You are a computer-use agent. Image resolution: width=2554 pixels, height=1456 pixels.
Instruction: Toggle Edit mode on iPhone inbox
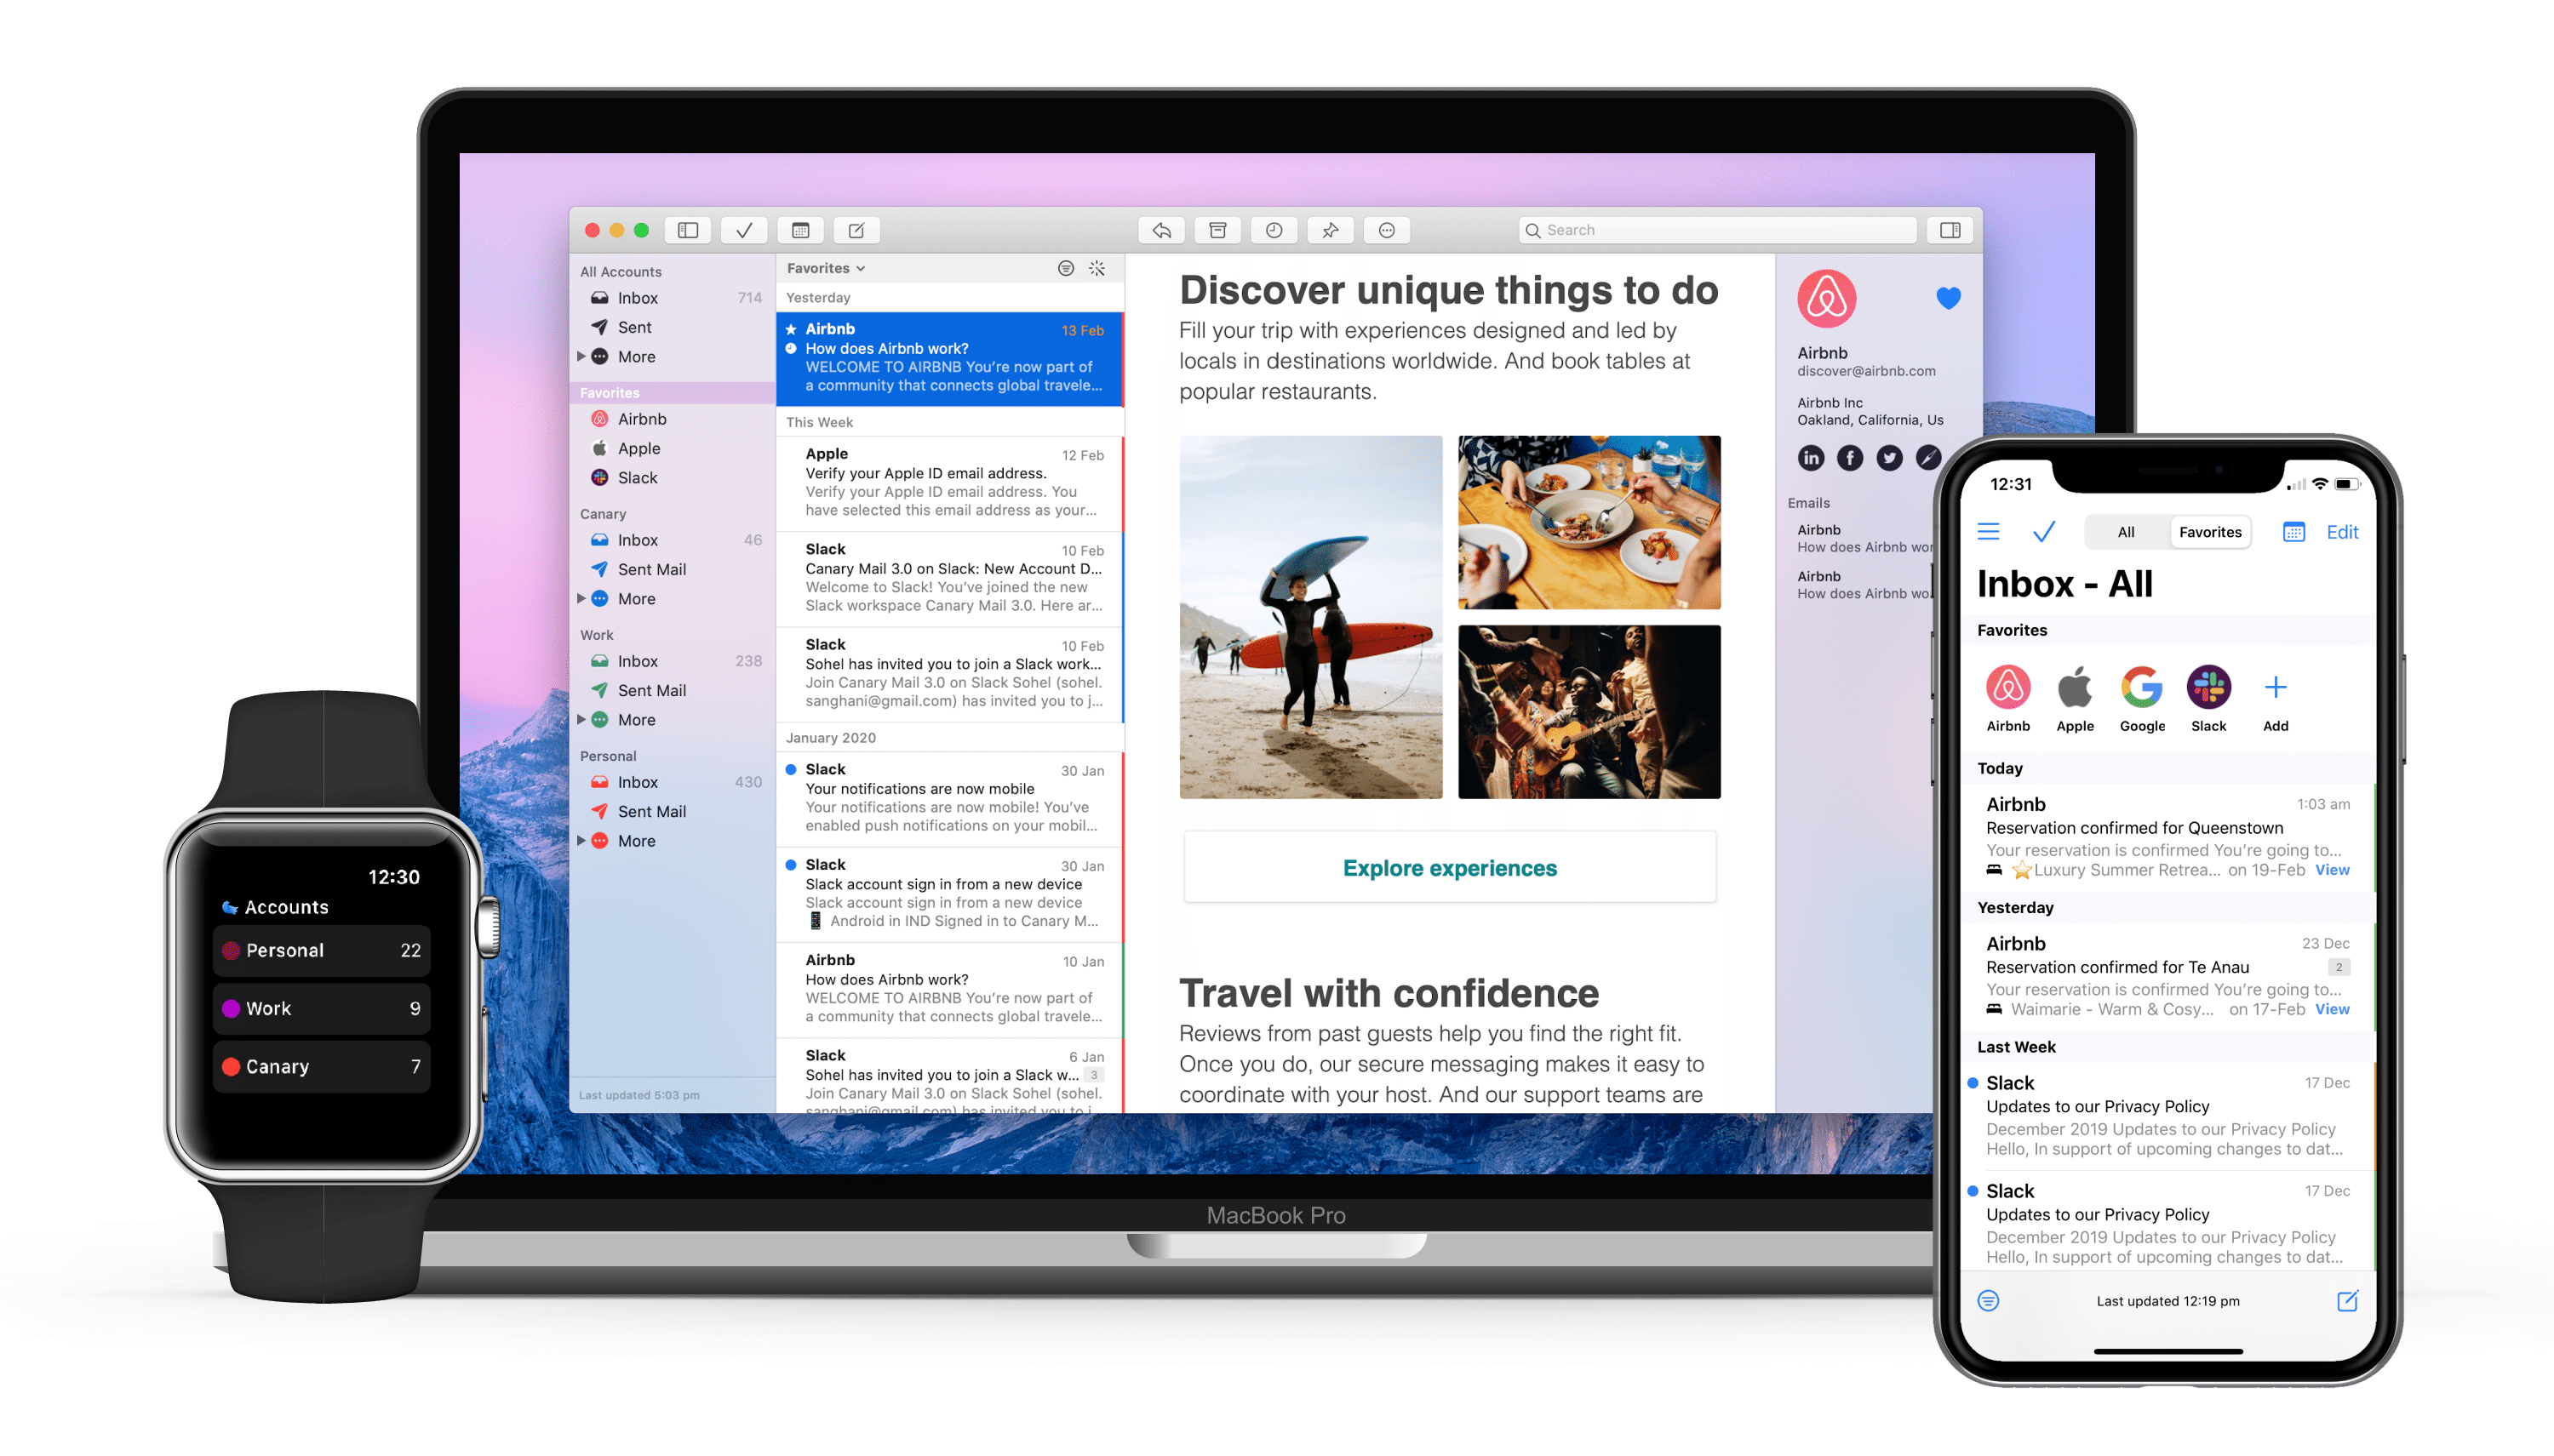click(x=2345, y=532)
